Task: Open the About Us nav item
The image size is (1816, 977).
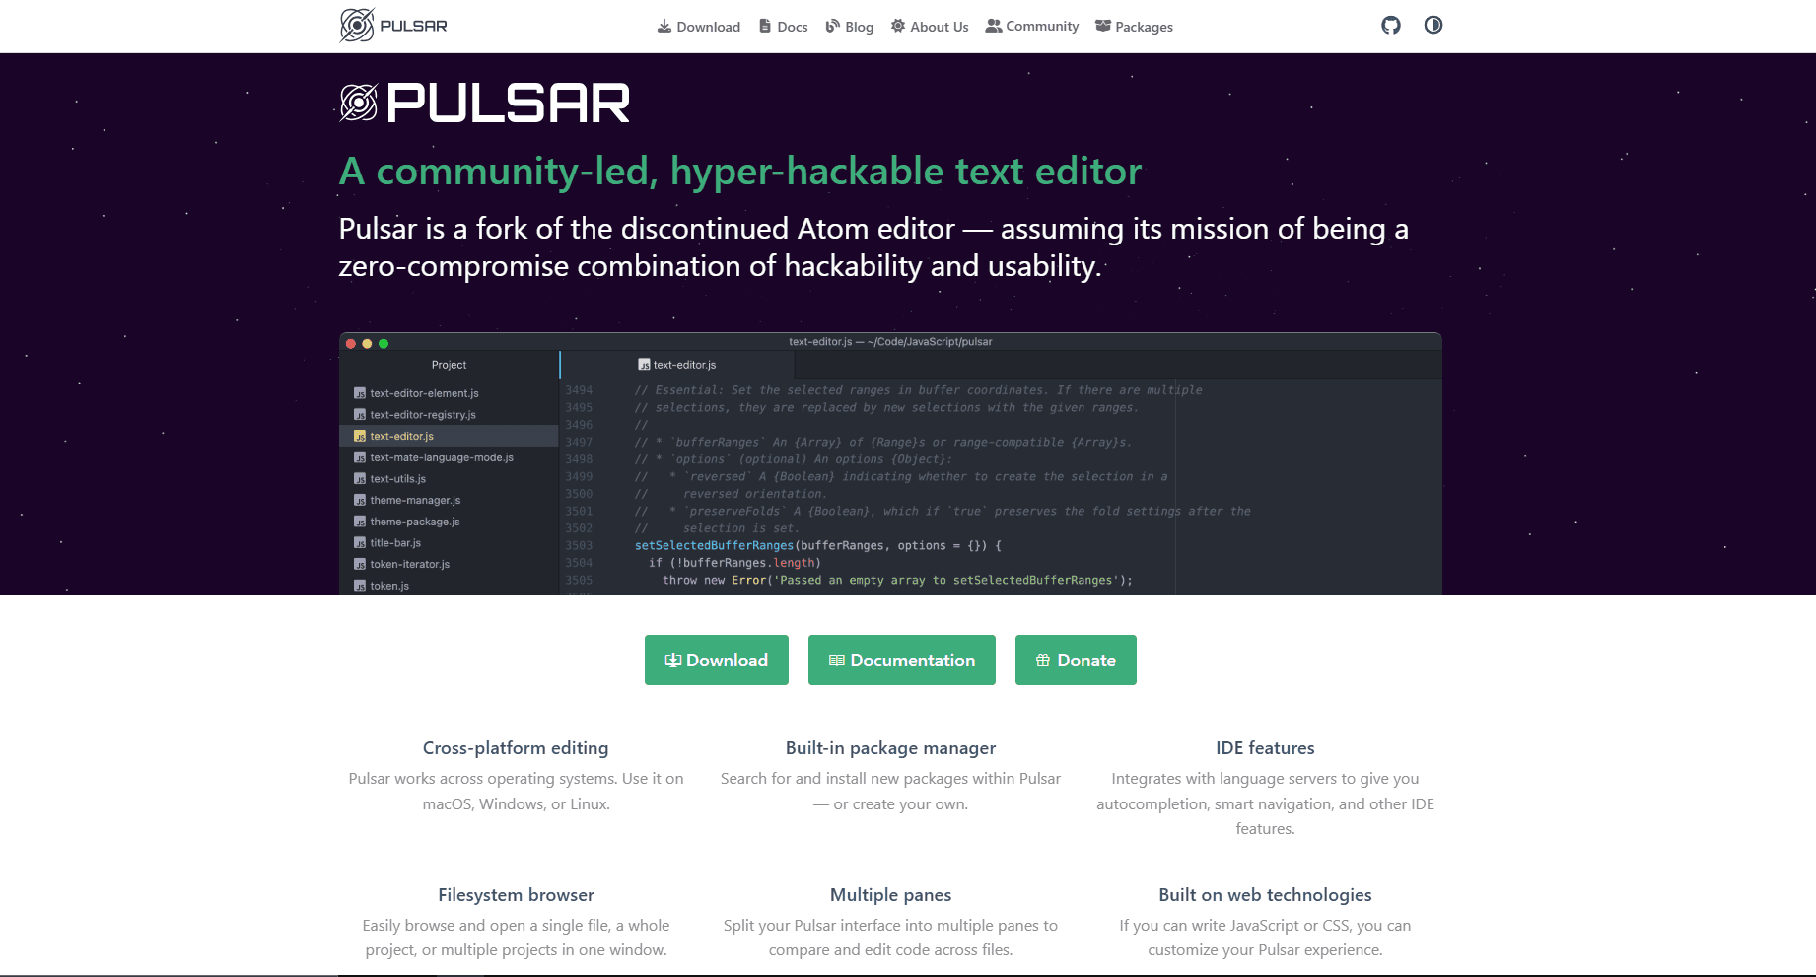Action: (930, 27)
